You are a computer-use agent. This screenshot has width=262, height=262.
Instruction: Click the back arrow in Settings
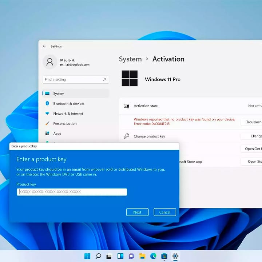point(44,47)
